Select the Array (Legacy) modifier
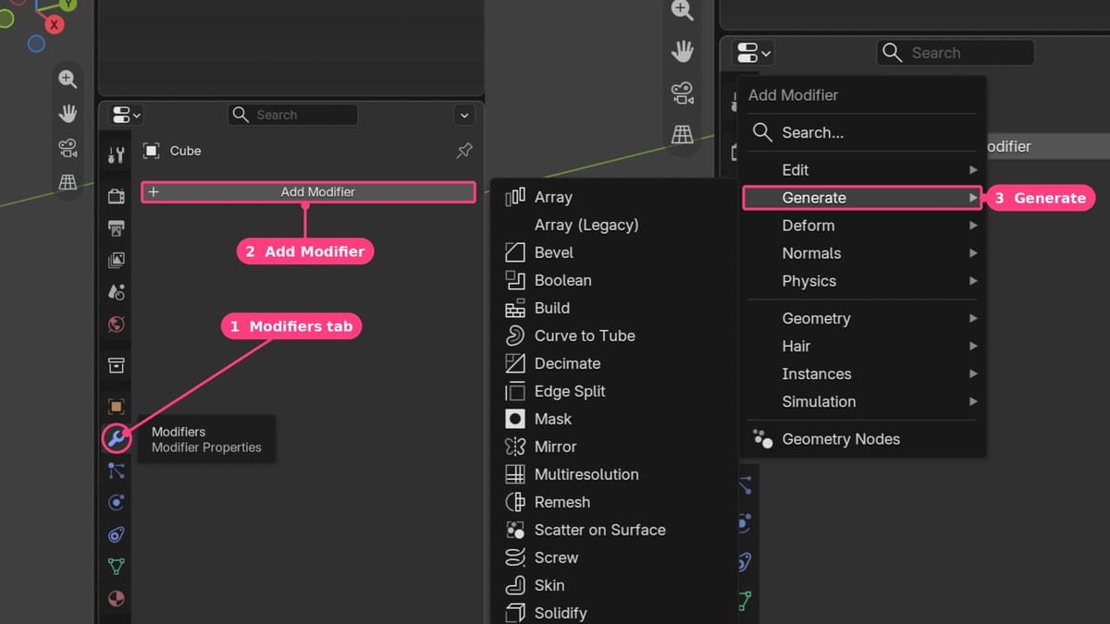 [x=614, y=225]
